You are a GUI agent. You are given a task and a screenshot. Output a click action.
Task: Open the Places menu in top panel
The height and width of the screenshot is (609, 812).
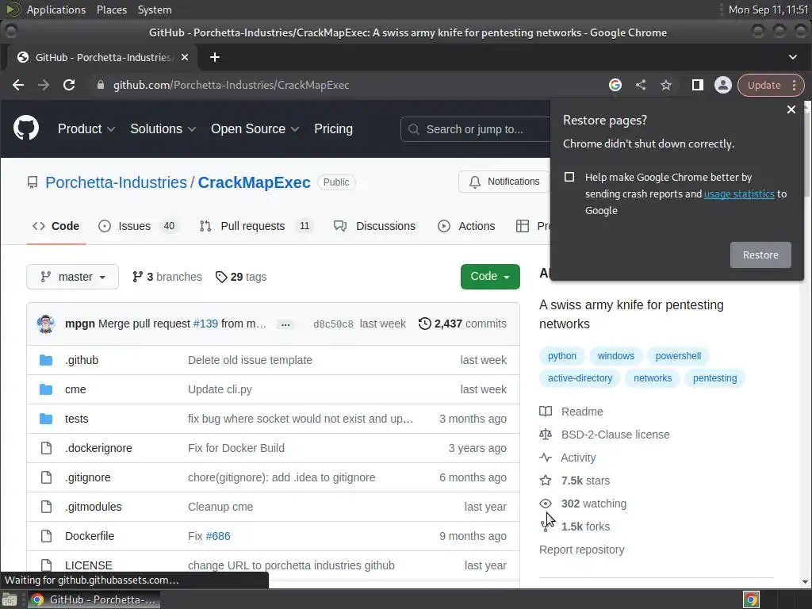[111, 10]
